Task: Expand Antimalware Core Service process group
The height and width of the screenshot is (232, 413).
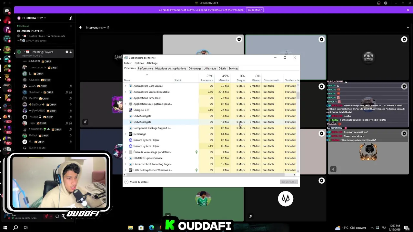Action: (126, 86)
